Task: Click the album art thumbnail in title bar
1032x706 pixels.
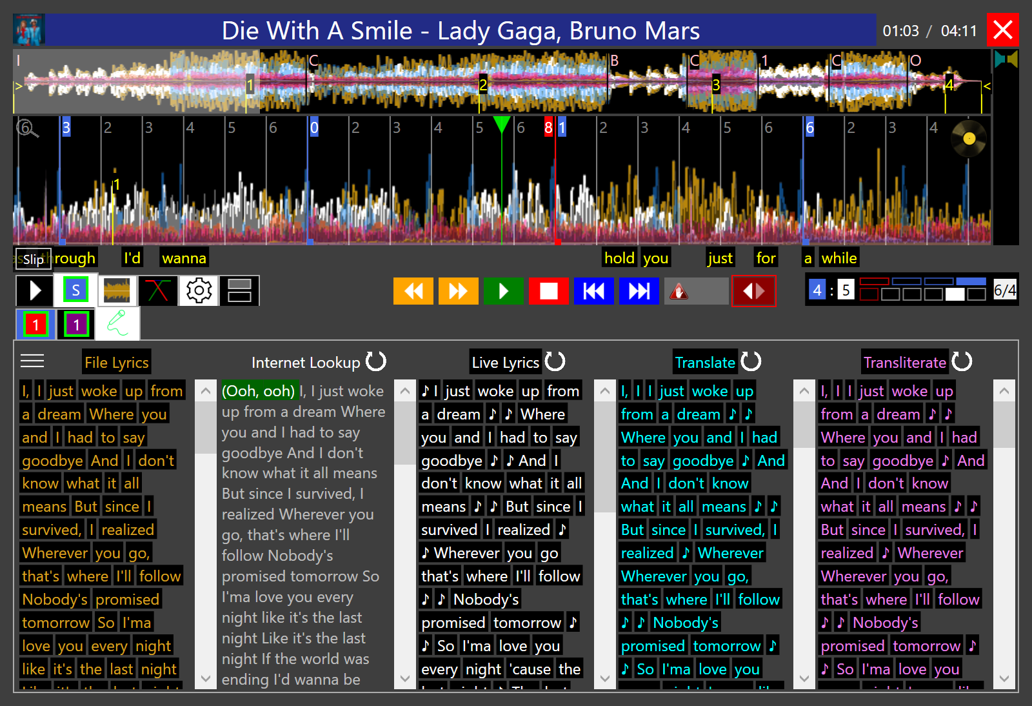Action: tap(29, 30)
